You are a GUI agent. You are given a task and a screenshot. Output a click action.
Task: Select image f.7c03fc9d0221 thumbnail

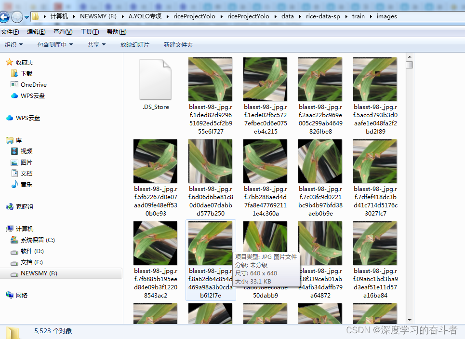(320, 161)
